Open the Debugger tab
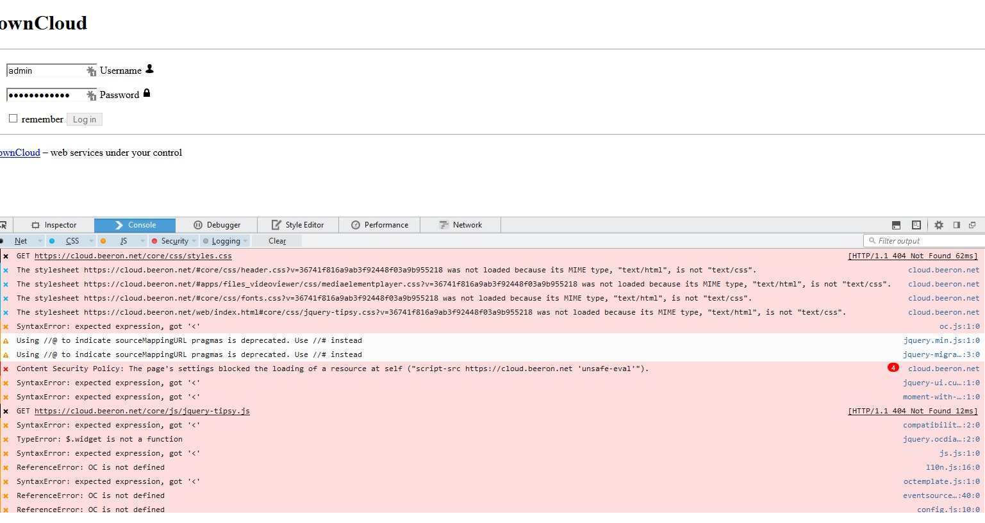The width and height of the screenshot is (985, 523). point(217,225)
